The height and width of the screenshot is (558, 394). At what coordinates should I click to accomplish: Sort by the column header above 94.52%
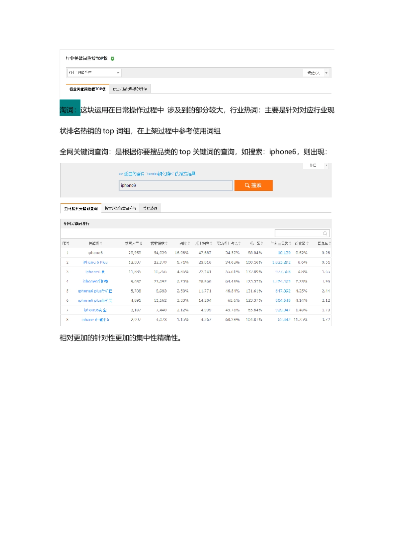[229, 244]
